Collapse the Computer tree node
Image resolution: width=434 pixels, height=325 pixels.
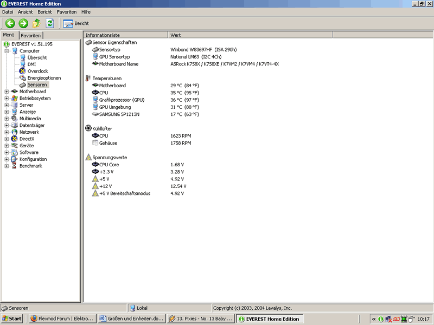click(7, 51)
